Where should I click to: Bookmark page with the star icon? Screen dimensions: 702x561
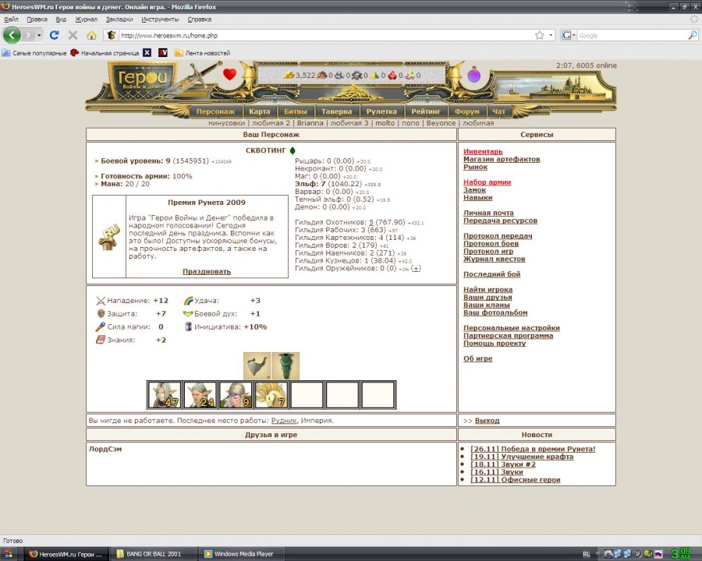click(x=540, y=35)
